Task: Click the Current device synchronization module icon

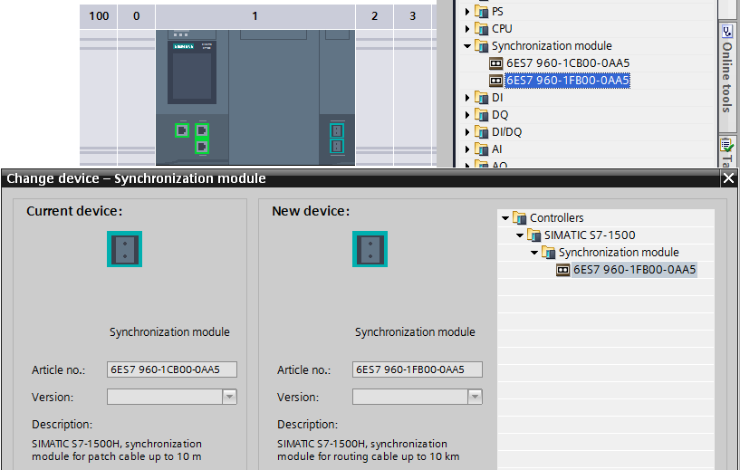Action: point(125,249)
